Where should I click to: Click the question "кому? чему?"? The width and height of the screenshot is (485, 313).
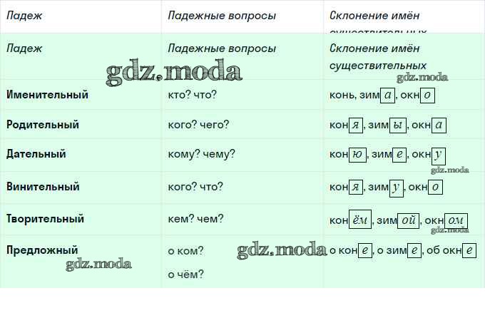coord(201,154)
